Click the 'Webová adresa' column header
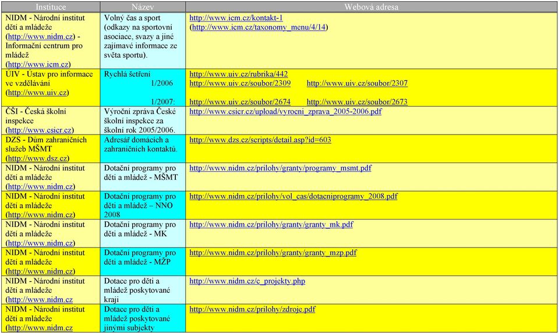 [371, 7]
